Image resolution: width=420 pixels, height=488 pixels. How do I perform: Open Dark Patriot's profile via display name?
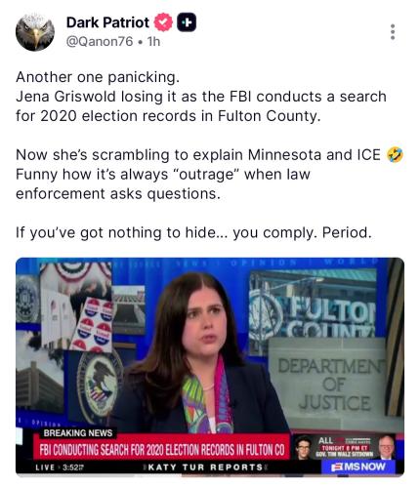(x=107, y=22)
